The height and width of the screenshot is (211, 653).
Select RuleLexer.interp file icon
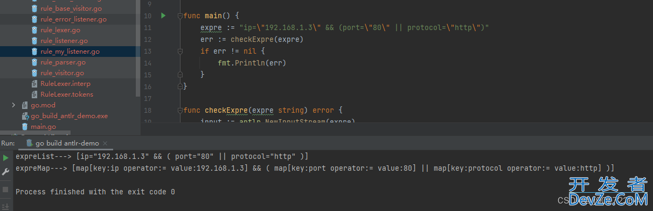click(x=35, y=84)
